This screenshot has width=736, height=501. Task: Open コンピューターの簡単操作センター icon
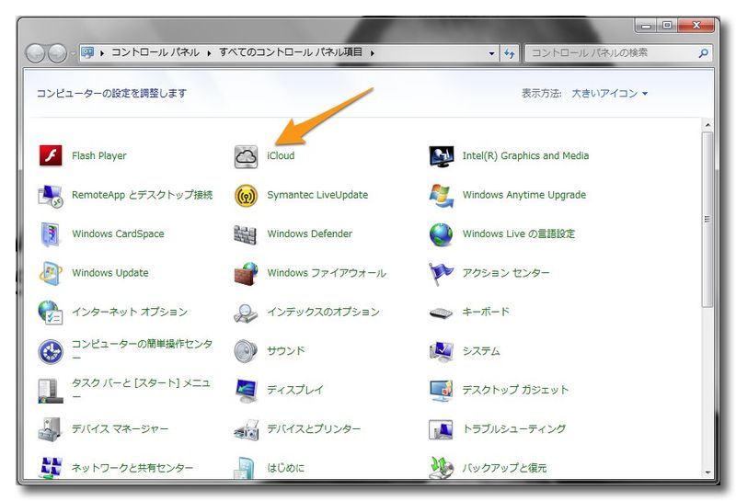click(51, 351)
